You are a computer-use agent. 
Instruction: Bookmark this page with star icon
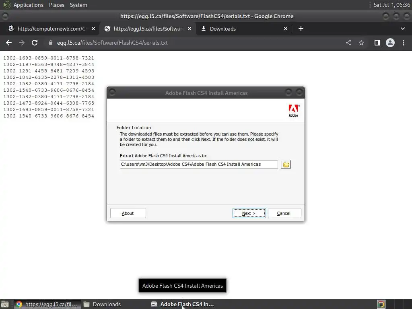tap(361, 43)
